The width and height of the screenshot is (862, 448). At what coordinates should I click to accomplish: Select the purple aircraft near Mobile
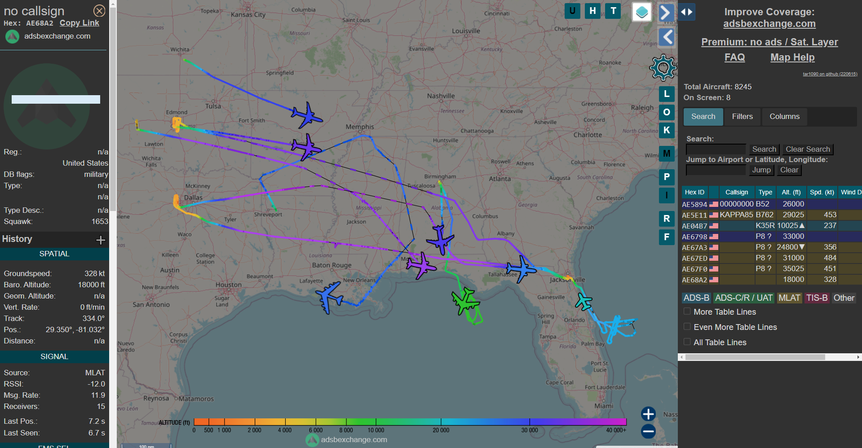click(421, 265)
